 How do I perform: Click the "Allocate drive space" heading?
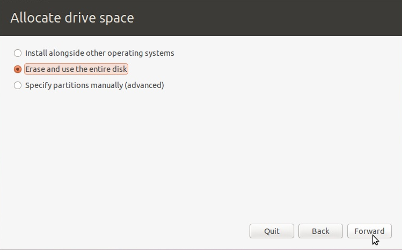tap(72, 18)
